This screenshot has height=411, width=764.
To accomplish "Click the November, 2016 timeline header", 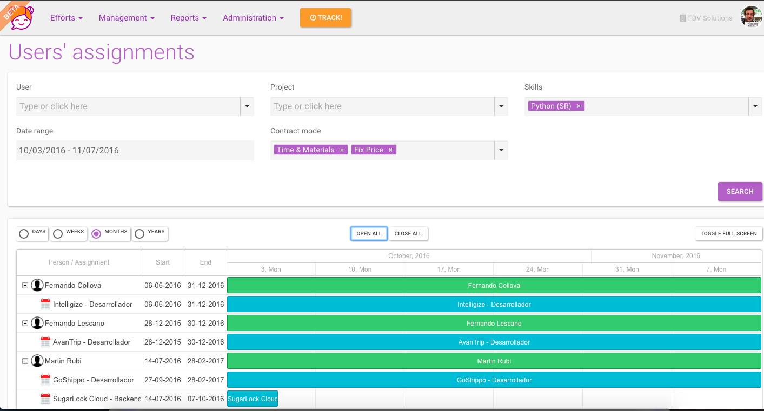I will (676, 256).
